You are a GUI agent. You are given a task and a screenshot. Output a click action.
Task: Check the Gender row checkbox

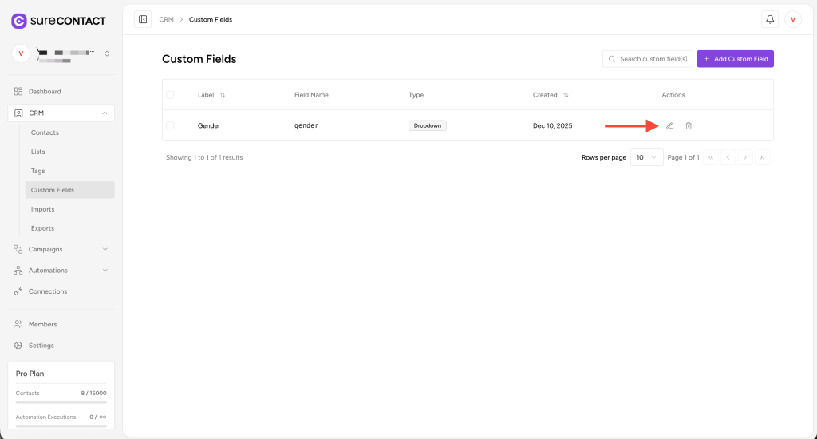coord(170,125)
